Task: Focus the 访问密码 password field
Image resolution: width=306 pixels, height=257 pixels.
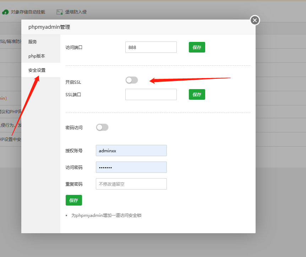Action: point(131,167)
